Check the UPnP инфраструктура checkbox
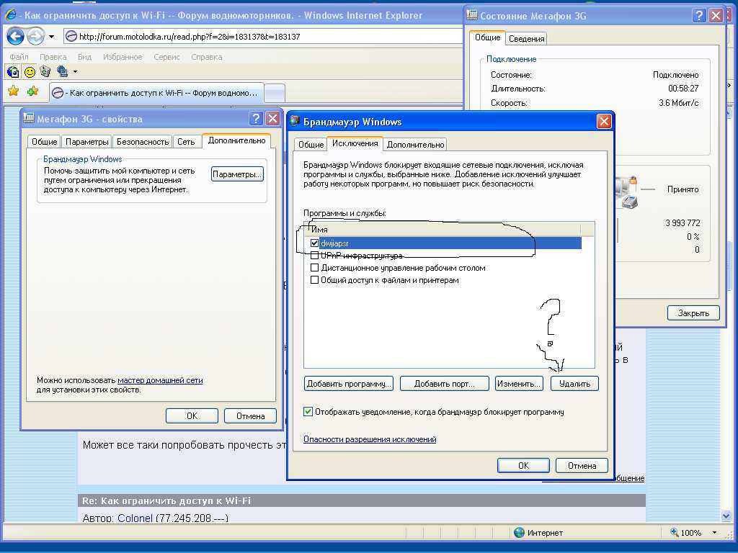The height and width of the screenshot is (553, 738). click(314, 256)
